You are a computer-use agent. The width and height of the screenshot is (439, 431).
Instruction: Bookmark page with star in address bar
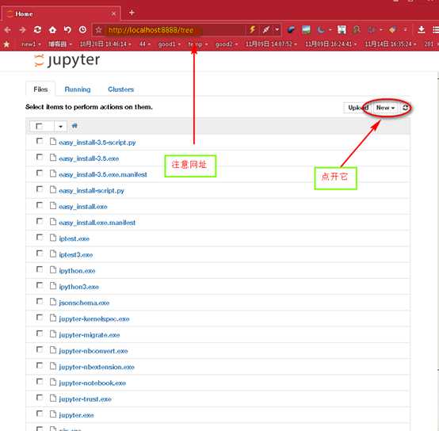[98, 29]
